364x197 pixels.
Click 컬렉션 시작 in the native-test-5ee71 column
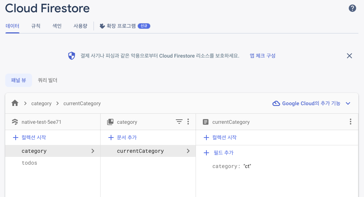click(34, 138)
